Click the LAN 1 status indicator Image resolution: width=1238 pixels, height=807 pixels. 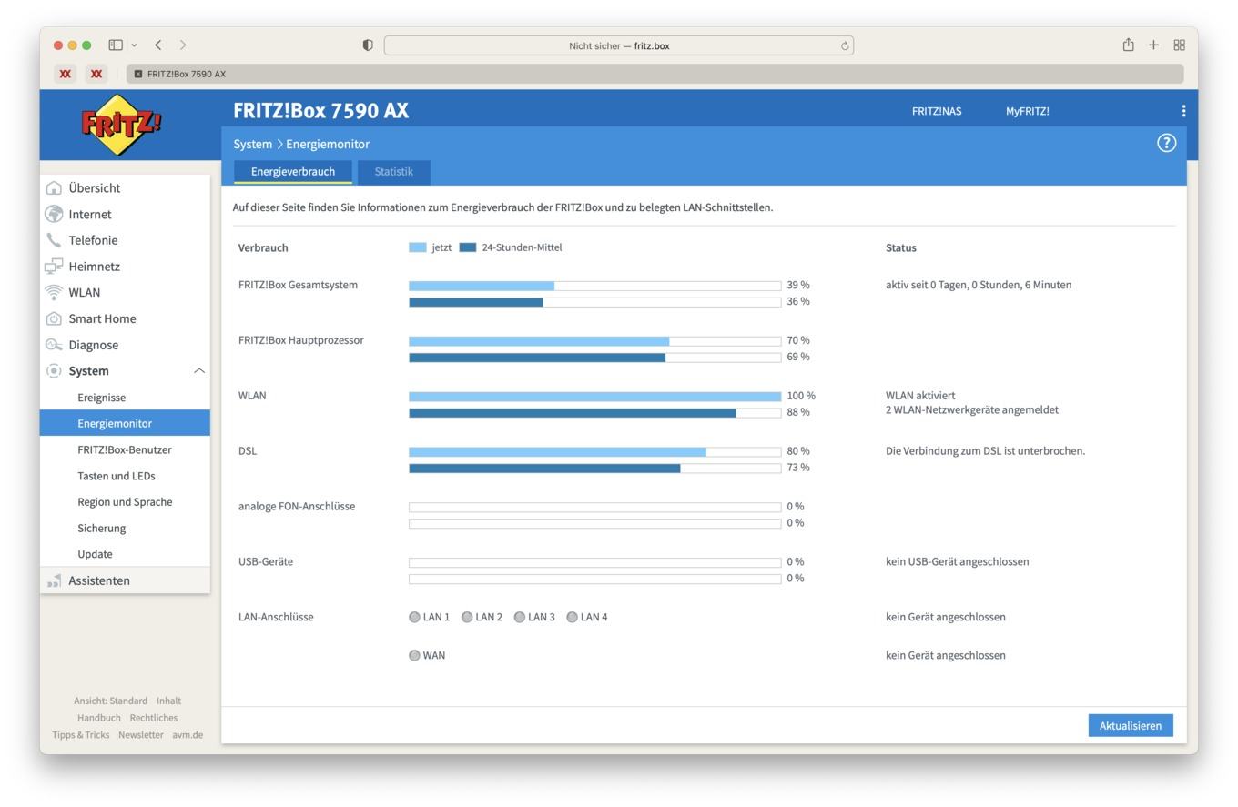[414, 617]
